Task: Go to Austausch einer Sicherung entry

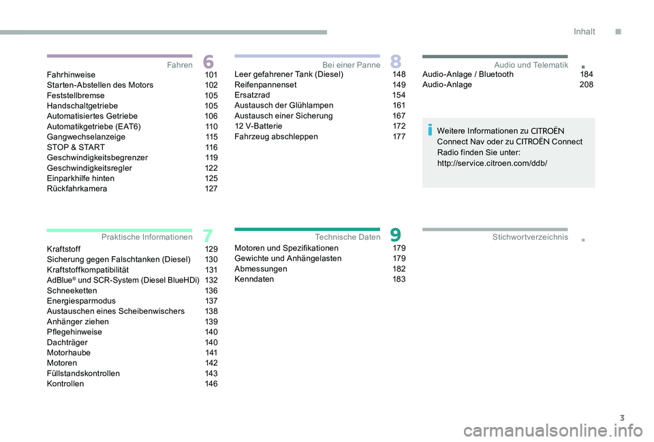Action: (x=320, y=116)
